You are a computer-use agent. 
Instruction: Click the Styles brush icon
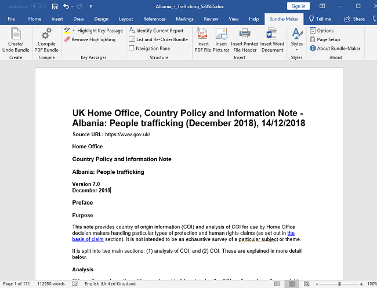coord(297,34)
